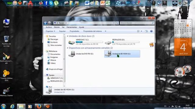The height and width of the screenshot is (109, 195).
Task: Select the Papelera de reciclaje desktop icon
Action: coord(6,41)
